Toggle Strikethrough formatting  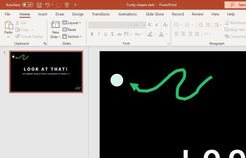click(x=119, y=34)
